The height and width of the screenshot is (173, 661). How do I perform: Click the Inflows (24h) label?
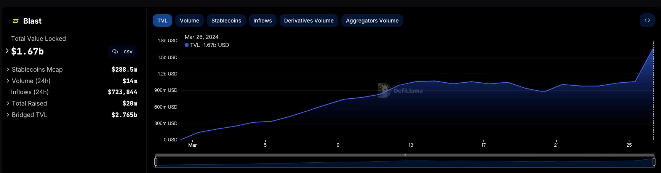pyautogui.click(x=30, y=92)
